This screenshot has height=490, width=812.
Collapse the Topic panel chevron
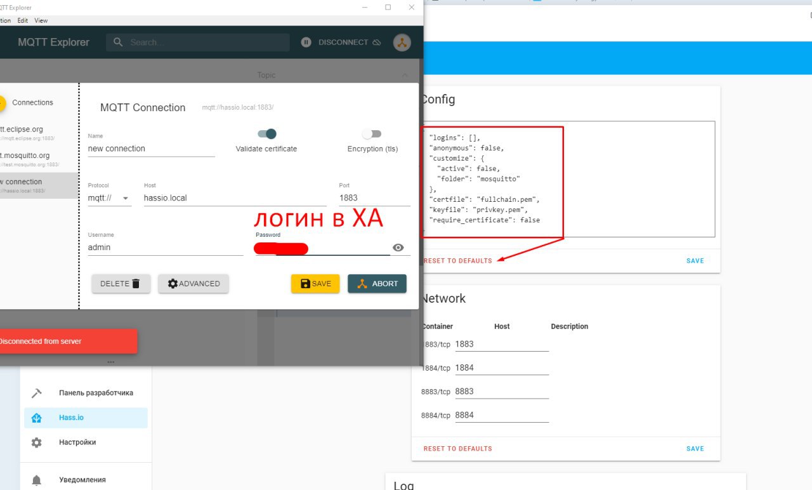(405, 75)
